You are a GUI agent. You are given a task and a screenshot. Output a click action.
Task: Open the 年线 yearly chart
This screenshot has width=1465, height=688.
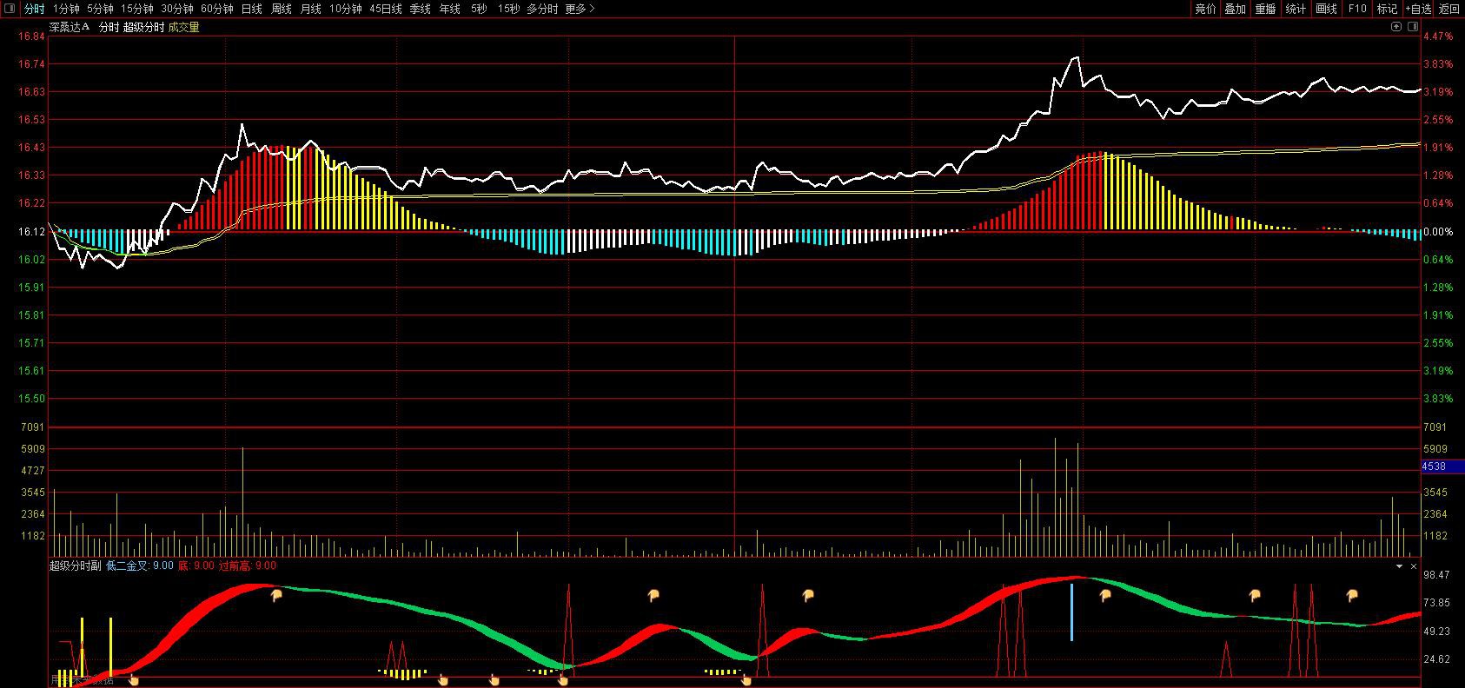(449, 9)
